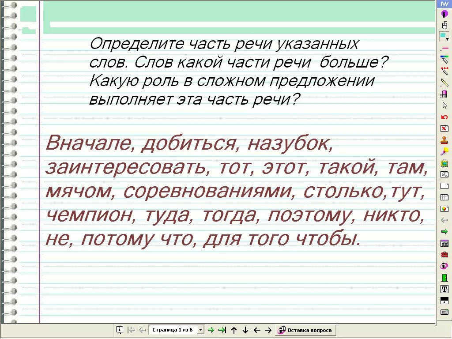Click the left arrow in bottom bar

pos(257,330)
